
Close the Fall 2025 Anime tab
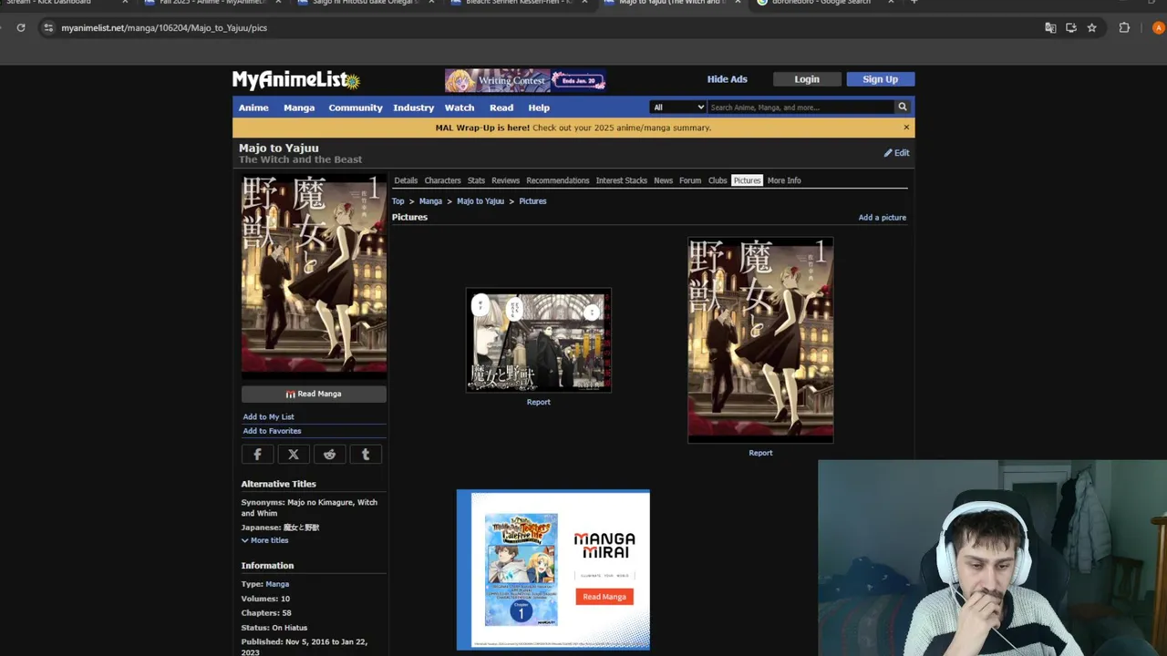(278, 2)
